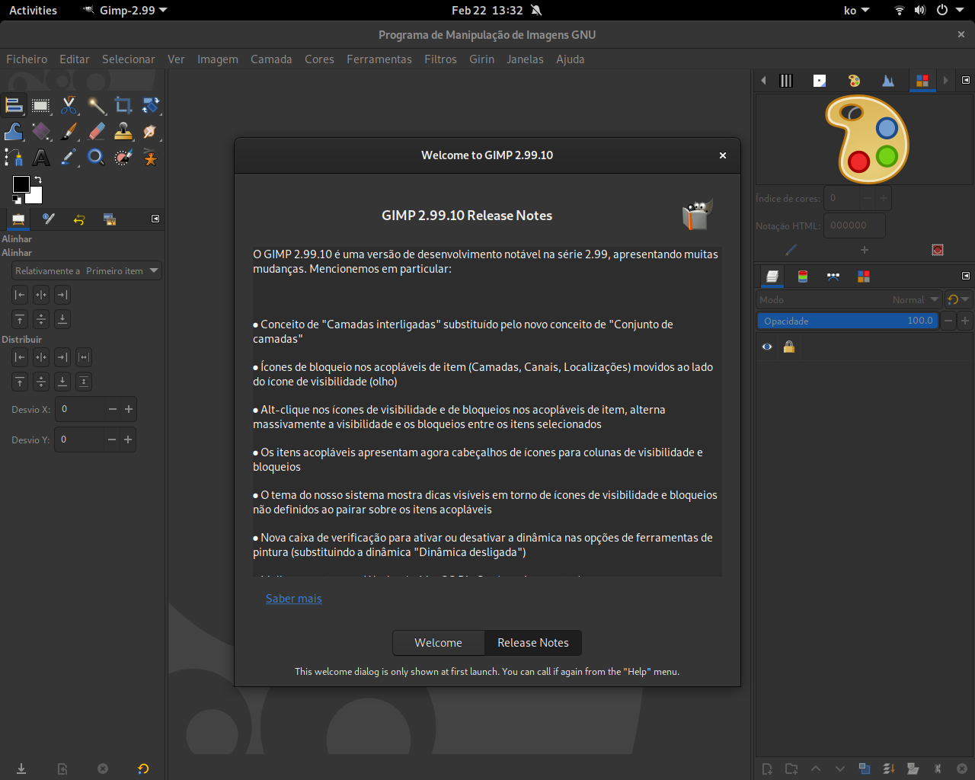Select the Crop tool in the toolbox
975x780 pixels.
coord(123,106)
